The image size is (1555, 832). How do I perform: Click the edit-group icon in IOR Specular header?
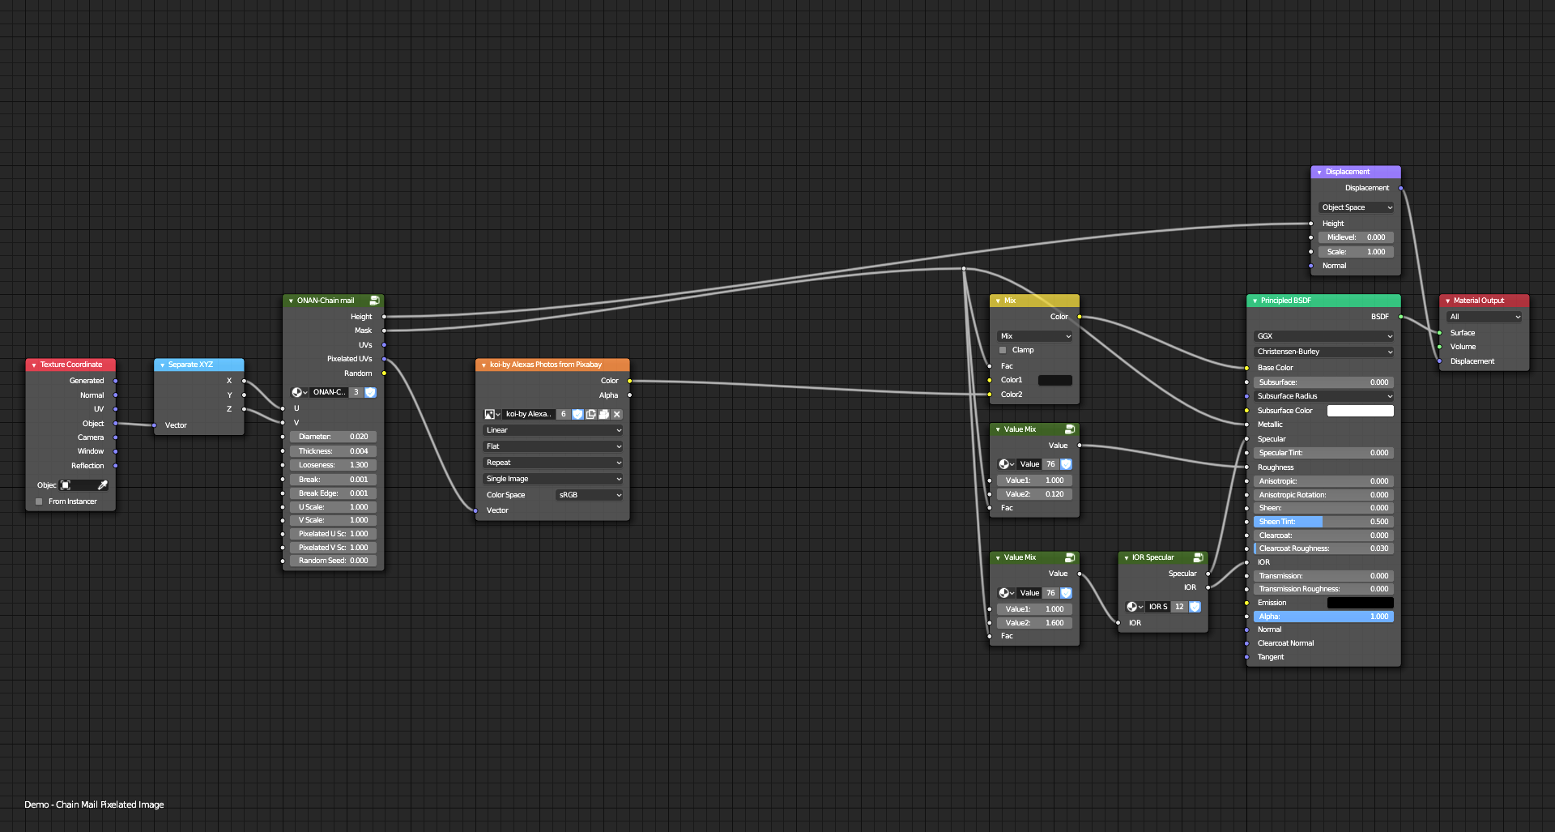tap(1199, 557)
